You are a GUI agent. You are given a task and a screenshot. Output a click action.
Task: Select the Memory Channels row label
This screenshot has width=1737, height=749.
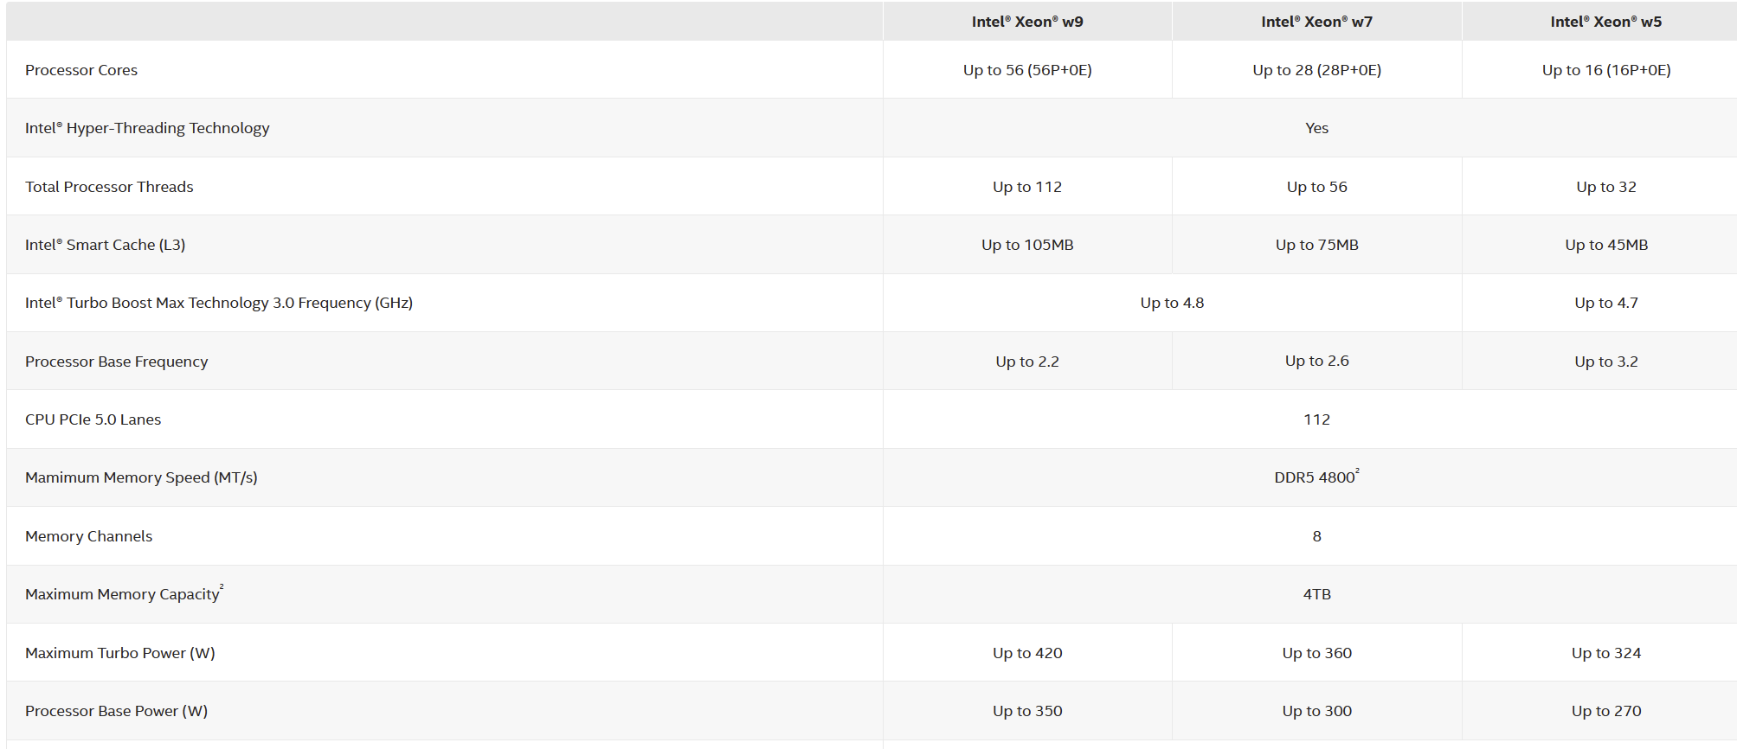point(88,536)
